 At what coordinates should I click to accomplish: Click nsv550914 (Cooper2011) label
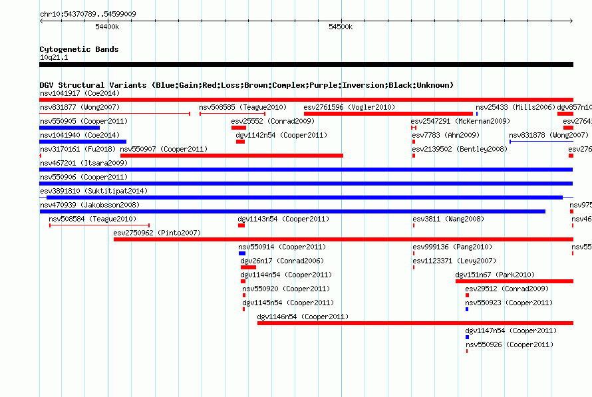tap(282, 247)
